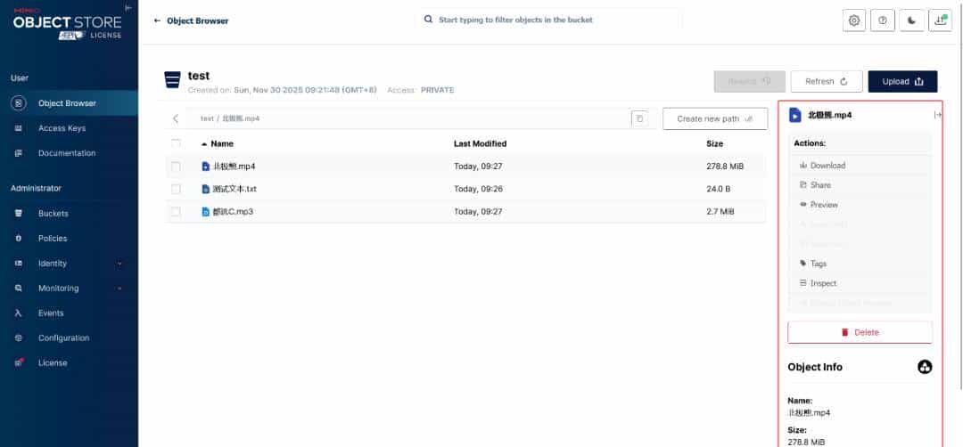This screenshot has height=447, width=963.
Task: Click the test breadcrumb segment
Action: tap(207, 118)
